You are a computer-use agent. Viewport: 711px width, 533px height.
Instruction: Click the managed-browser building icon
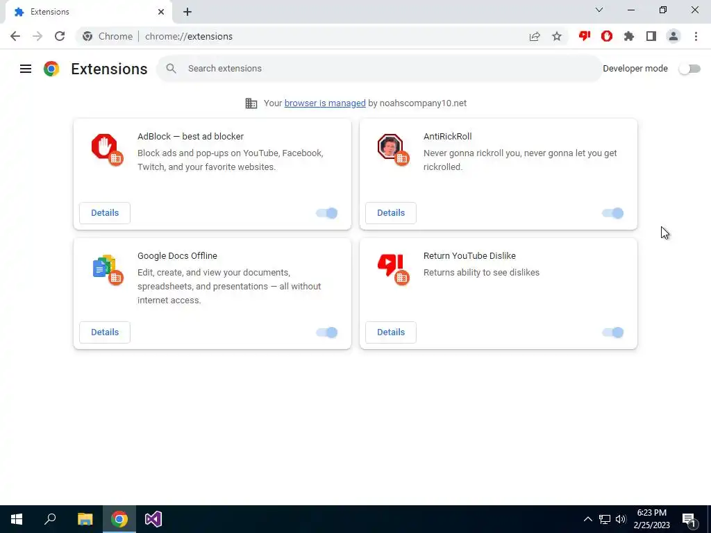(251, 103)
